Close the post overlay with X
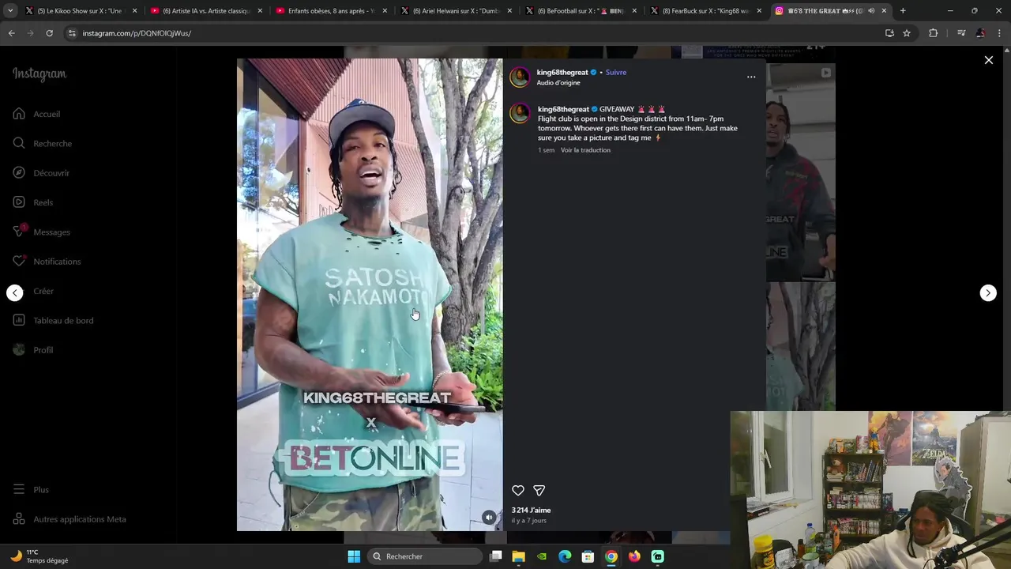 [x=989, y=60]
